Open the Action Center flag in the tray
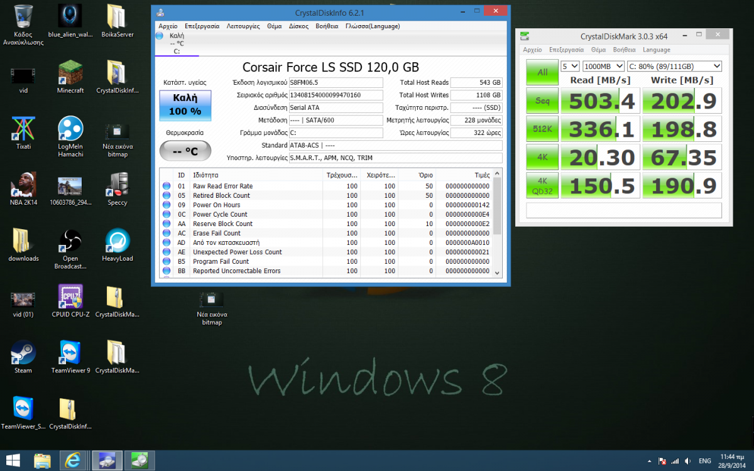The image size is (754, 471). point(661,461)
